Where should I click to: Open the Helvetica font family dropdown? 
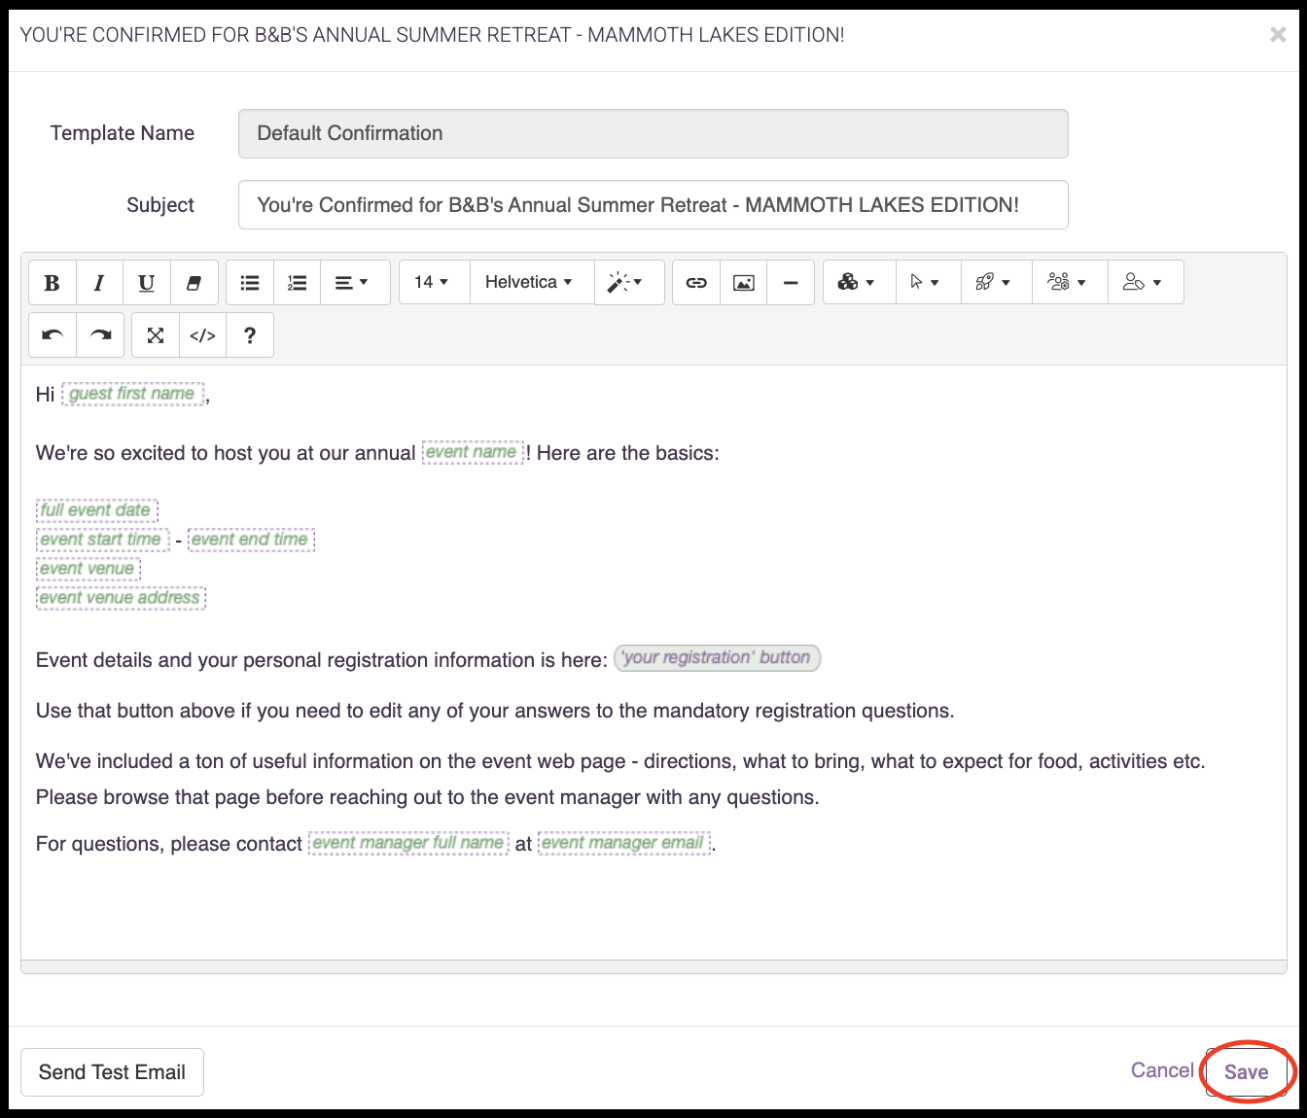point(532,283)
